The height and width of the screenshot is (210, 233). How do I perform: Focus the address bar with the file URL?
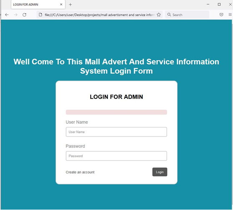click(x=100, y=15)
